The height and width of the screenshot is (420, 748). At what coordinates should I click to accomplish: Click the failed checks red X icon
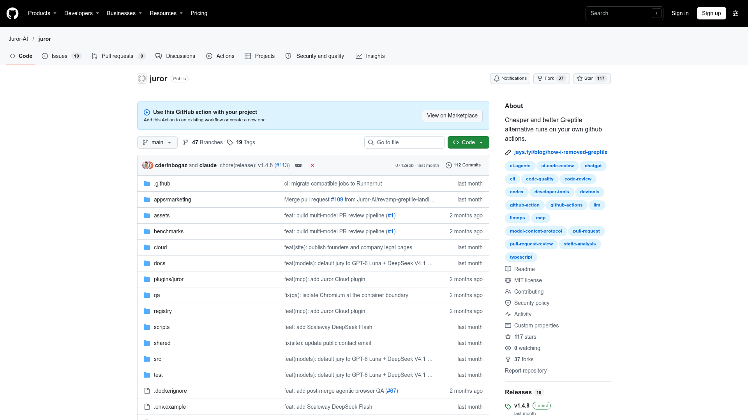pyautogui.click(x=312, y=165)
